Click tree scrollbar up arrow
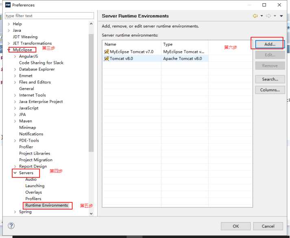 [x=91, y=24]
